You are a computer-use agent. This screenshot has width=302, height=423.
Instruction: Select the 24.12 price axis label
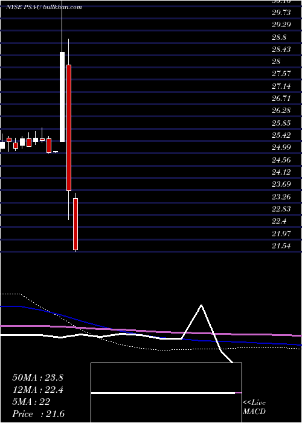coord(281,172)
